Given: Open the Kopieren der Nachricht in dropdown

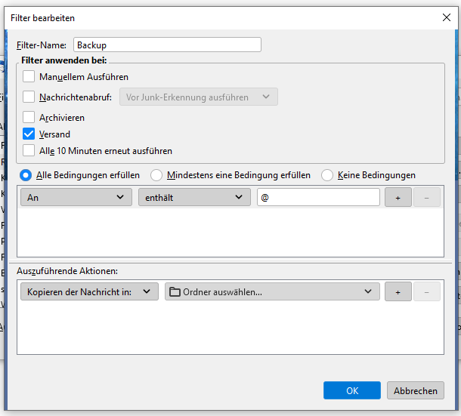Looking at the screenshot, I should coord(89,292).
